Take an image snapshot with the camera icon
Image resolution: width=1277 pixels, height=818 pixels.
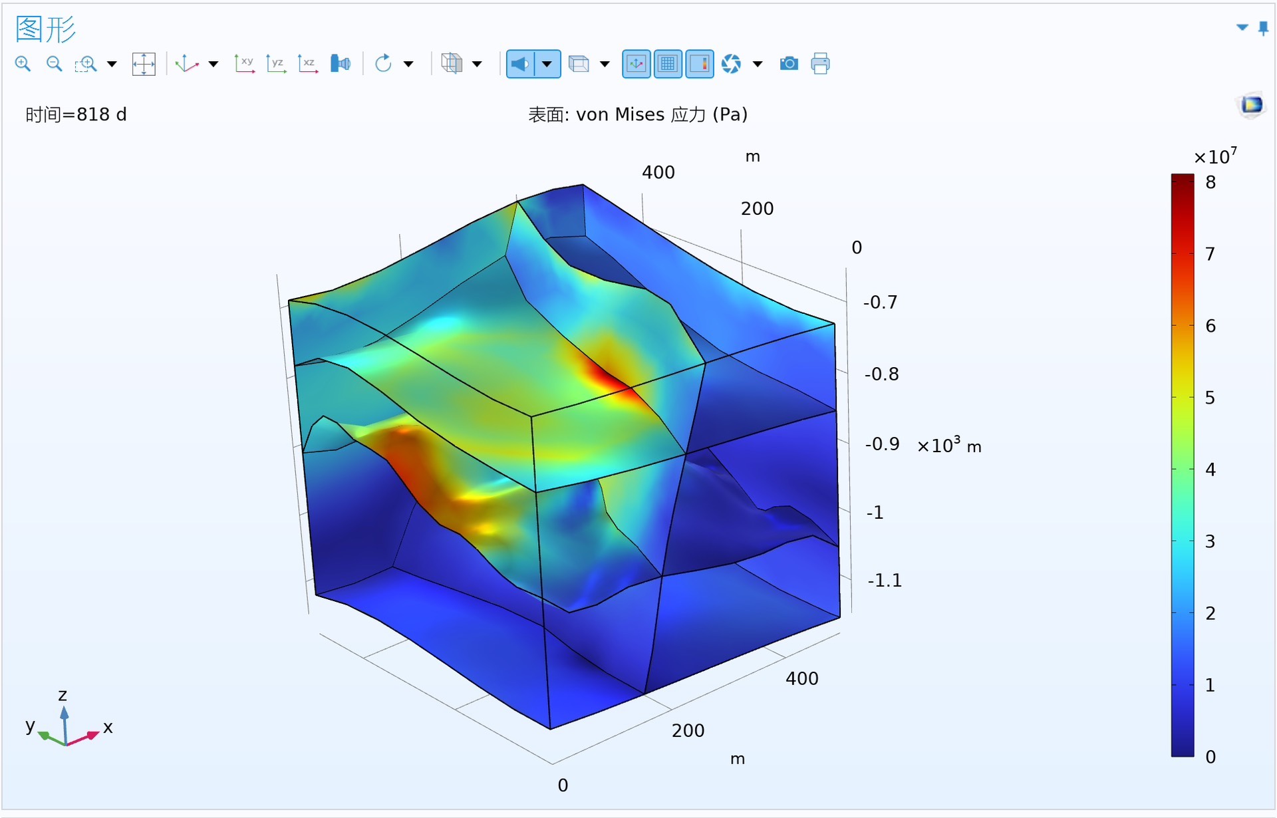click(789, 64)
